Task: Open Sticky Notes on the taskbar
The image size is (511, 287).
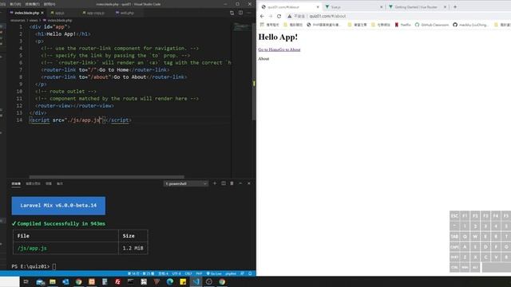Action: pos(183,281)
